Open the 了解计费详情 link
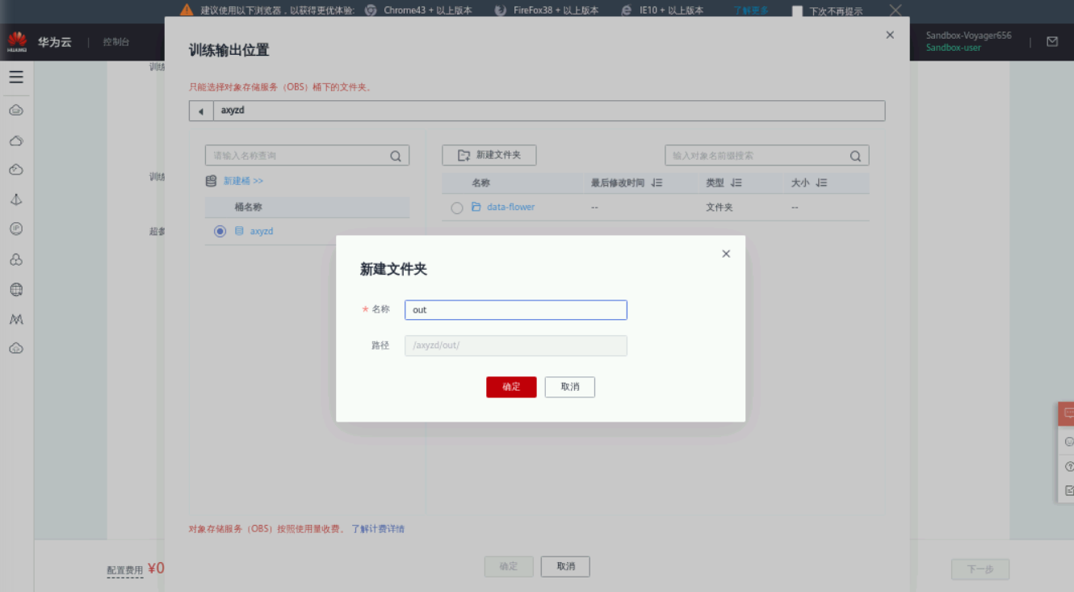1074x592 pixels. coord(378,529)
